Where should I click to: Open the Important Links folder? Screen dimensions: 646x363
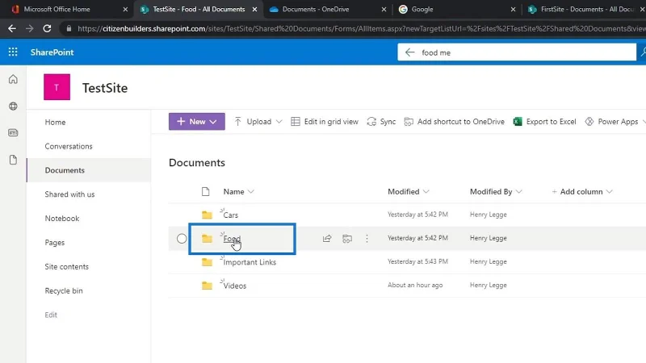pyautogui.click(x=250, y=262)
